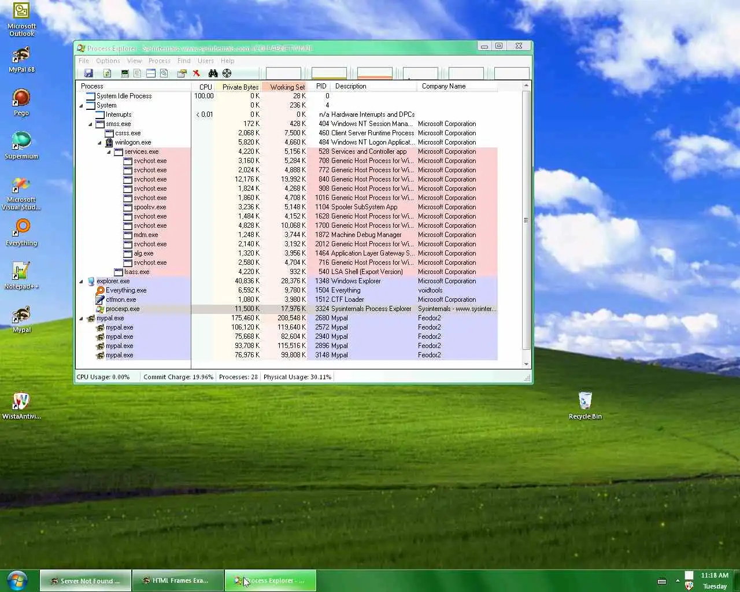
Task: Sort by the PID column header
Action: [320, 86]
